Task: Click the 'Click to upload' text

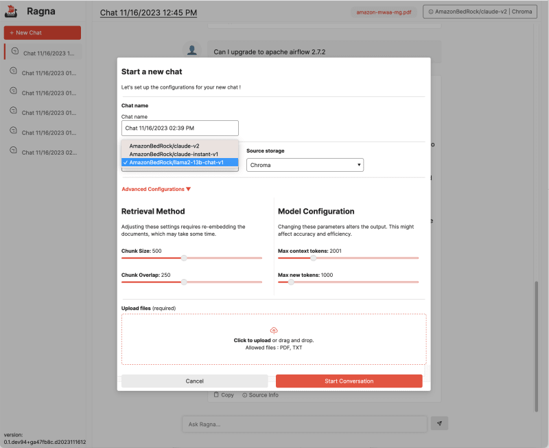Action: pos(252,340)
